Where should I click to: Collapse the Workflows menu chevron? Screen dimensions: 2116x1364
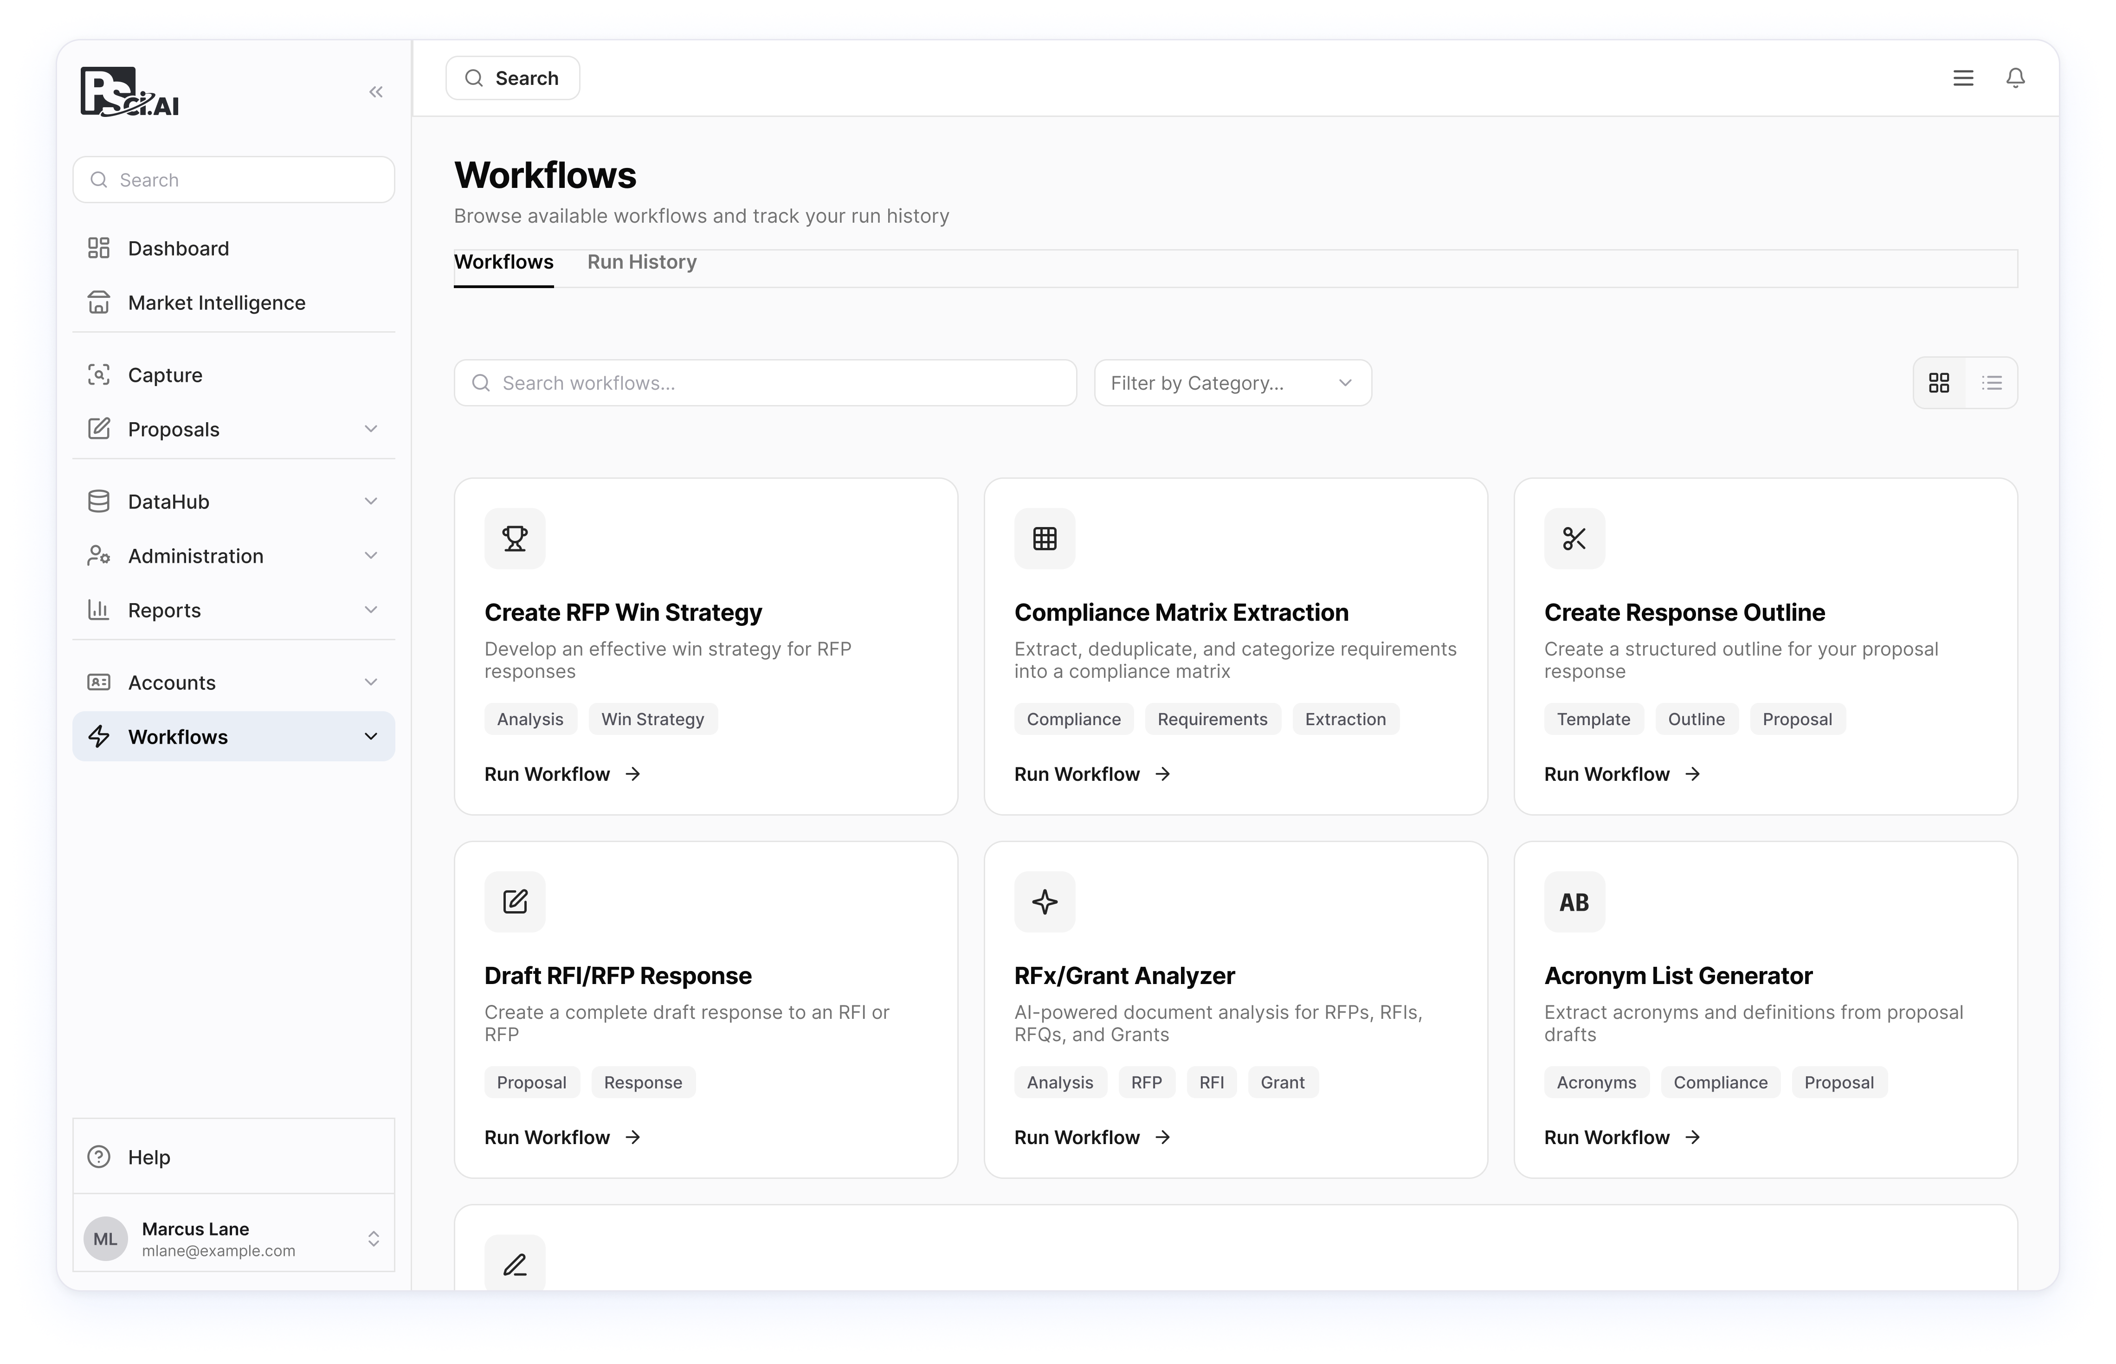pyautogui.click(x=371, y=736)
